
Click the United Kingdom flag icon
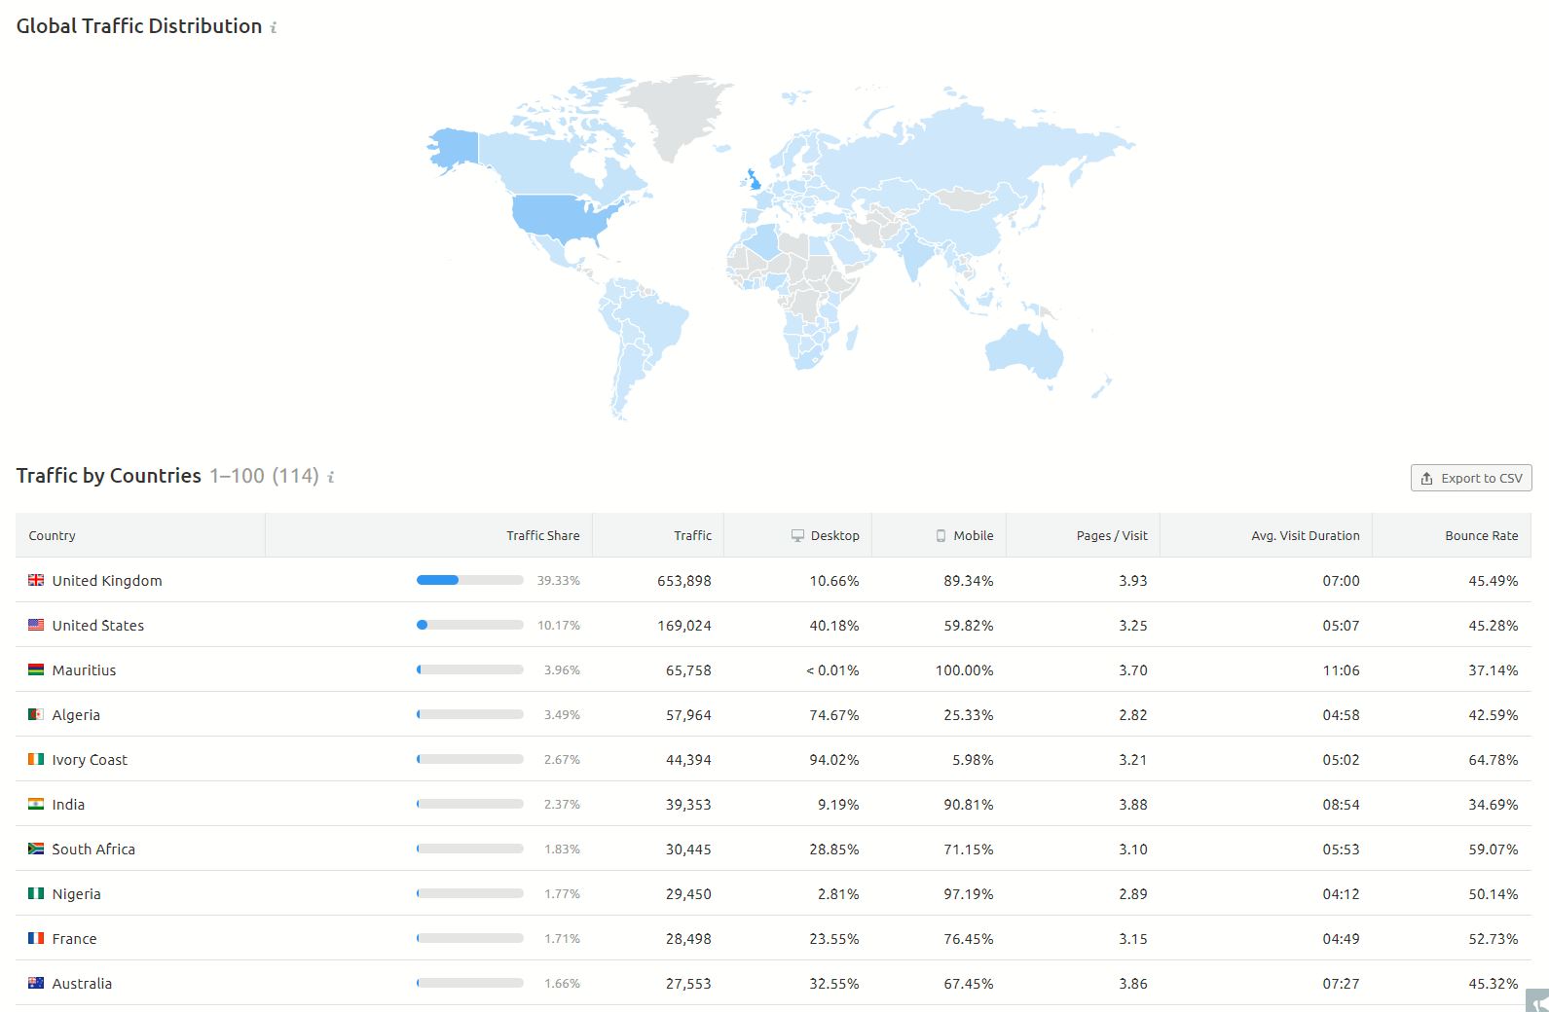(36, 580)
